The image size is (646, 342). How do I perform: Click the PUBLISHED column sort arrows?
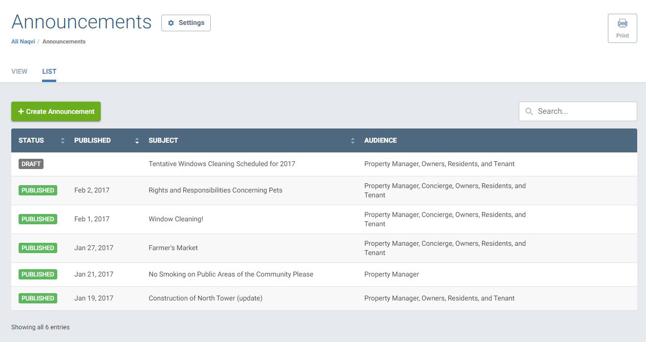(x=136, y=140)
